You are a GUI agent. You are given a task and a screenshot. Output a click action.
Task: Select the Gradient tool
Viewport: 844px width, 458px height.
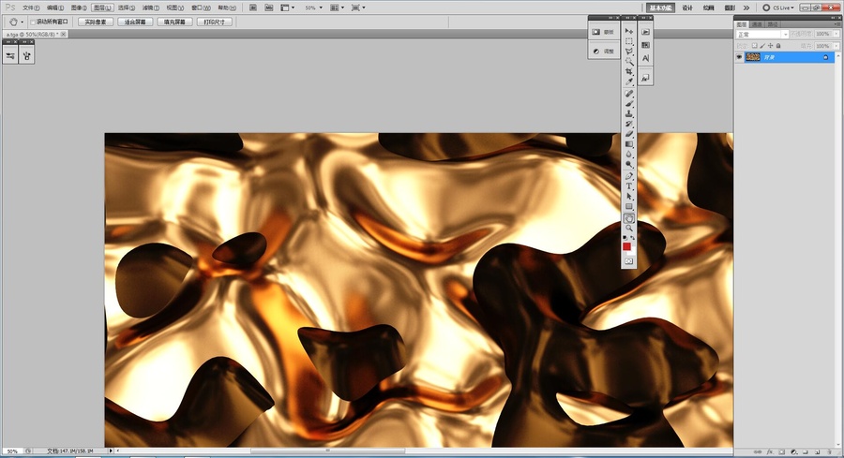pyautogui.click(x=628, y=144)
